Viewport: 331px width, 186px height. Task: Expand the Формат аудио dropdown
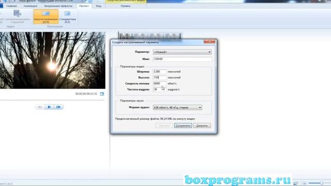click(x=177, y=107)
